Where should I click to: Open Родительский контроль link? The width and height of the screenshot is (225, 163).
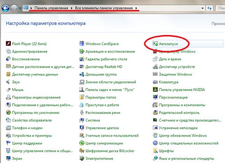click(x=179, y=113)
